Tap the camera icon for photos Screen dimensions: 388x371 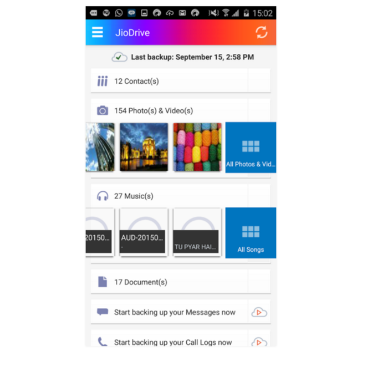pos(103,110)
